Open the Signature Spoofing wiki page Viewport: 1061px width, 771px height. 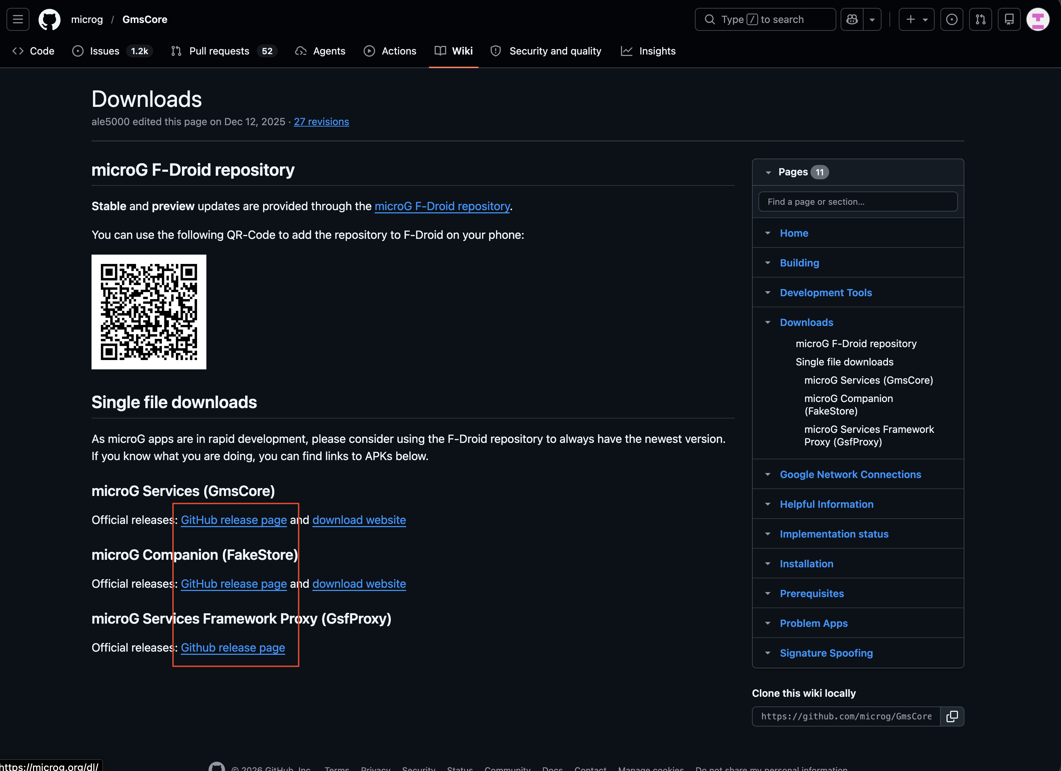826,653
